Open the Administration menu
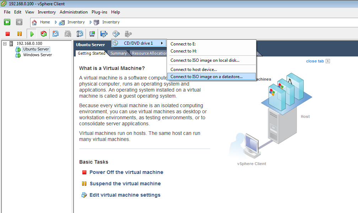This screenshot has height=213, width=358. click(x=74, y=12)
